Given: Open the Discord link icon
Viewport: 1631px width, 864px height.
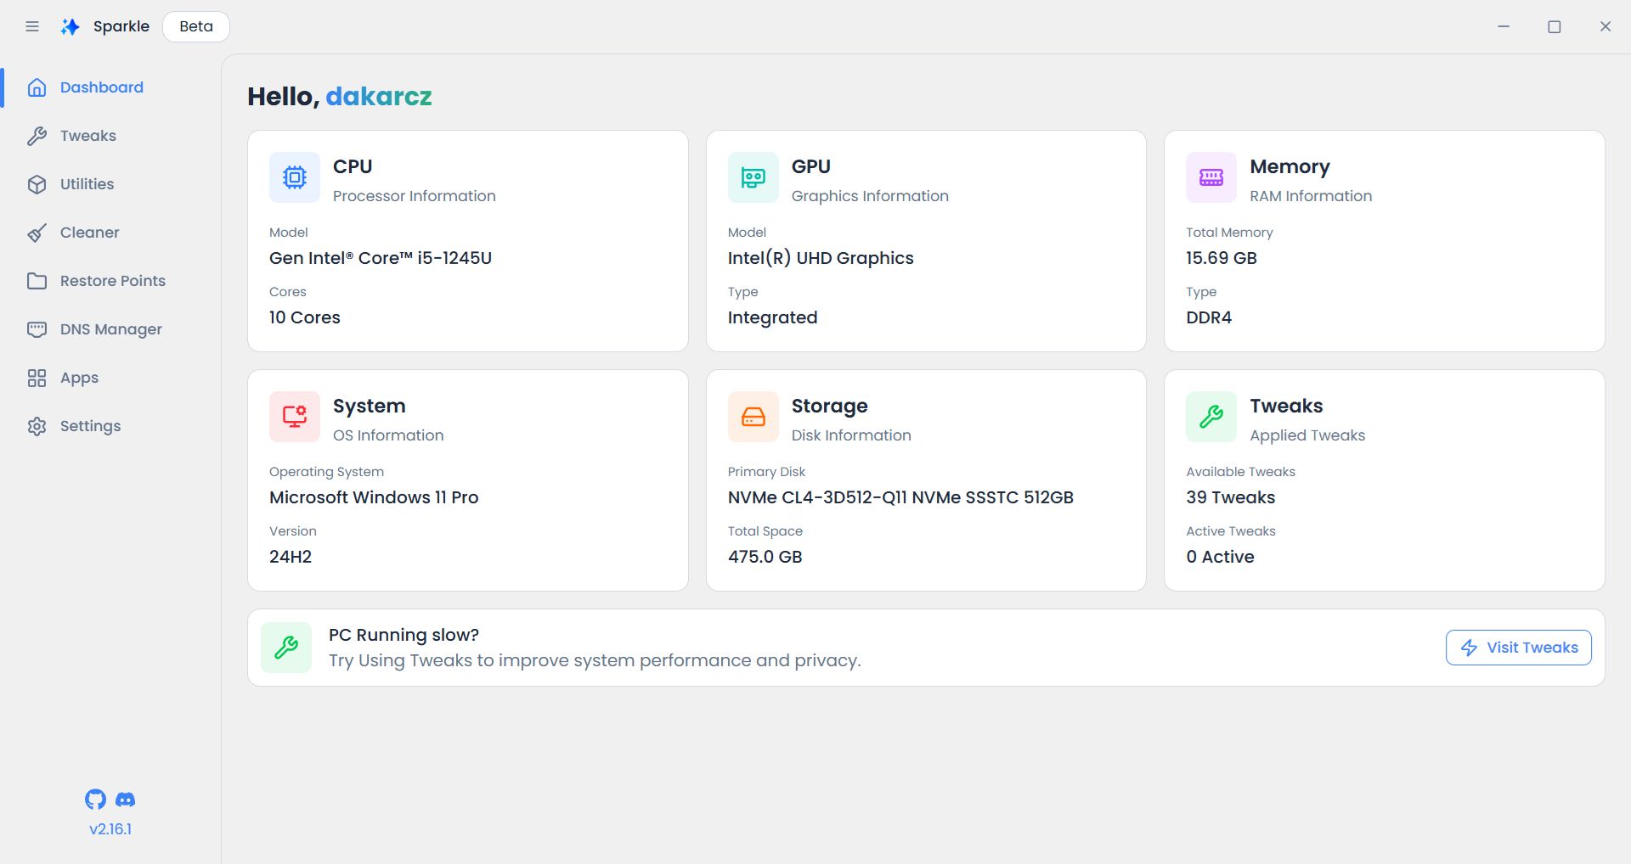Looking at the screenshot, I should 126,799.
